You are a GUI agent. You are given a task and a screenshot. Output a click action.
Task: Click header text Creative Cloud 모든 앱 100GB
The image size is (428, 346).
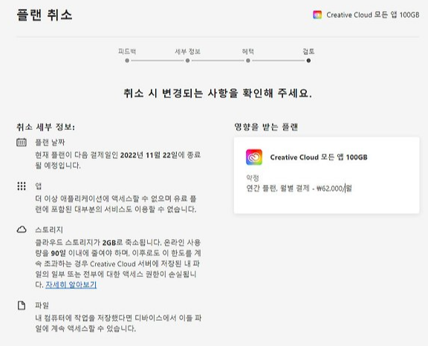pyautogui.click(x=373, y=15)
